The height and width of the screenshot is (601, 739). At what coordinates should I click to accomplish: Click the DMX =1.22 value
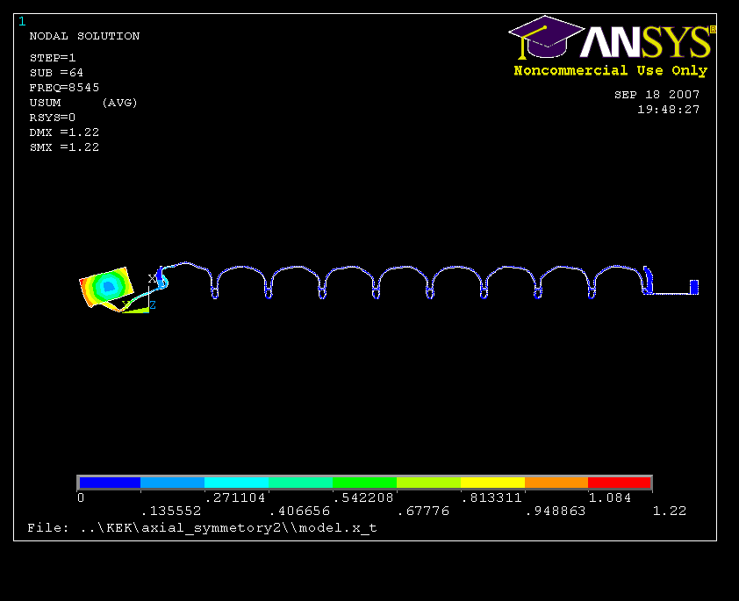[x=64, y=132]
